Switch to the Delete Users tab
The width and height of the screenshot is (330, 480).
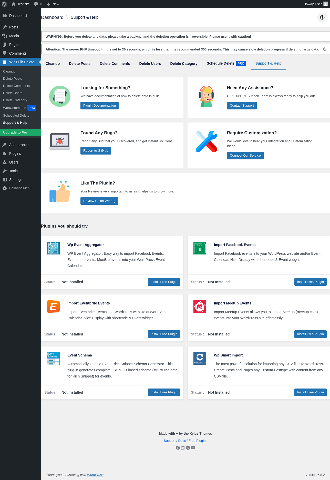pos(150,64)
